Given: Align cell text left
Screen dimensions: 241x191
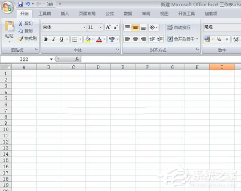Looking at the screenshot, I should click(127, 39).
